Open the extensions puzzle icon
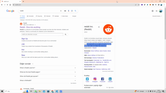The image size is (166, 93). coord(153,5)
